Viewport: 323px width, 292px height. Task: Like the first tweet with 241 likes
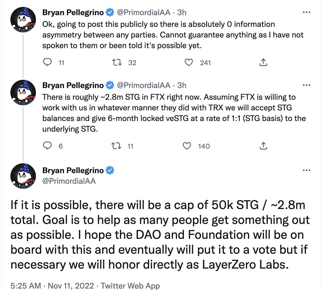189,62
